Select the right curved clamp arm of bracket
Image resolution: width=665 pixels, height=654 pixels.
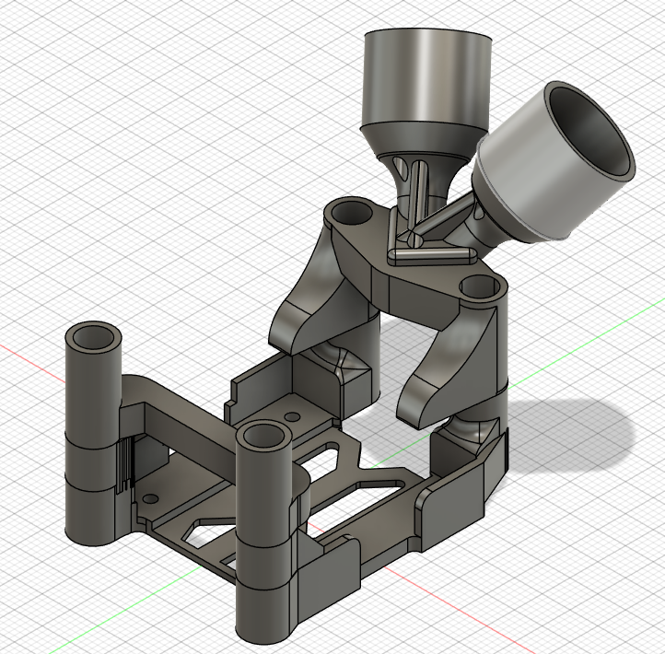[x=449, y=371]
